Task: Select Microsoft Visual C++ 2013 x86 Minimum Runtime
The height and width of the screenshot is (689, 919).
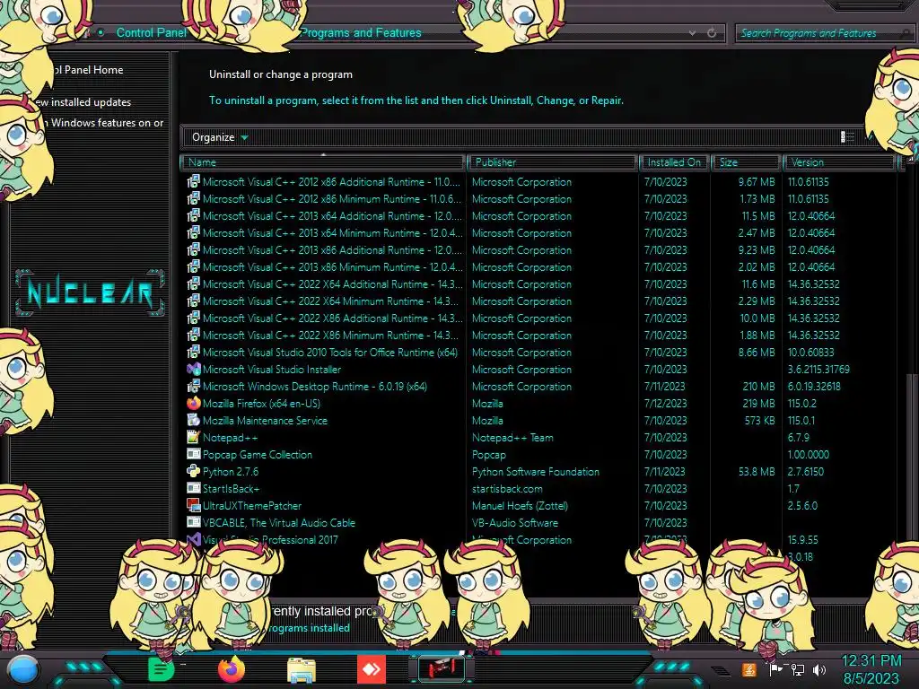Action: point(332,266)
